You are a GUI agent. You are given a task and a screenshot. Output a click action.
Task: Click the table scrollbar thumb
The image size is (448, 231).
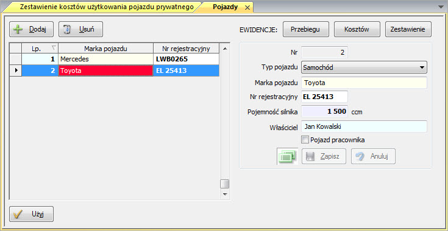coord(225,184)
